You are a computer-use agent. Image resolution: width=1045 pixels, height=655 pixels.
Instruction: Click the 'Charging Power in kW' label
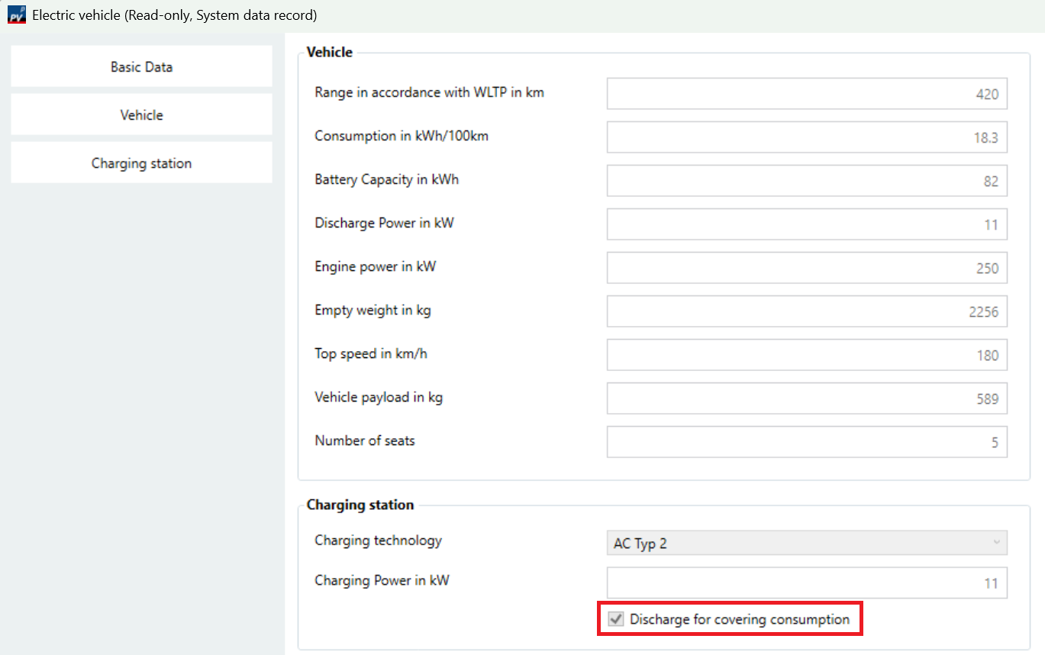click(x=382, y=580)
